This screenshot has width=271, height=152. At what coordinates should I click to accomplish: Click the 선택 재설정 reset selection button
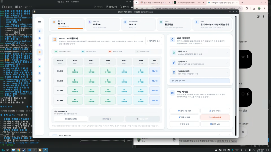pos(107,119)
